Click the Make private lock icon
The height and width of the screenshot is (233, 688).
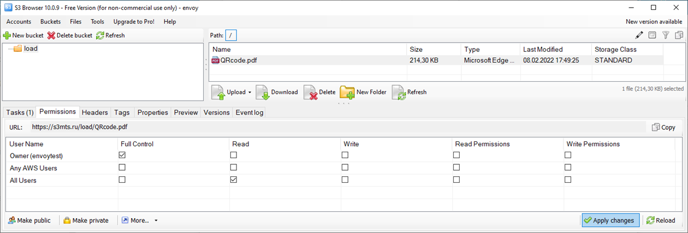tap(67, 220)
